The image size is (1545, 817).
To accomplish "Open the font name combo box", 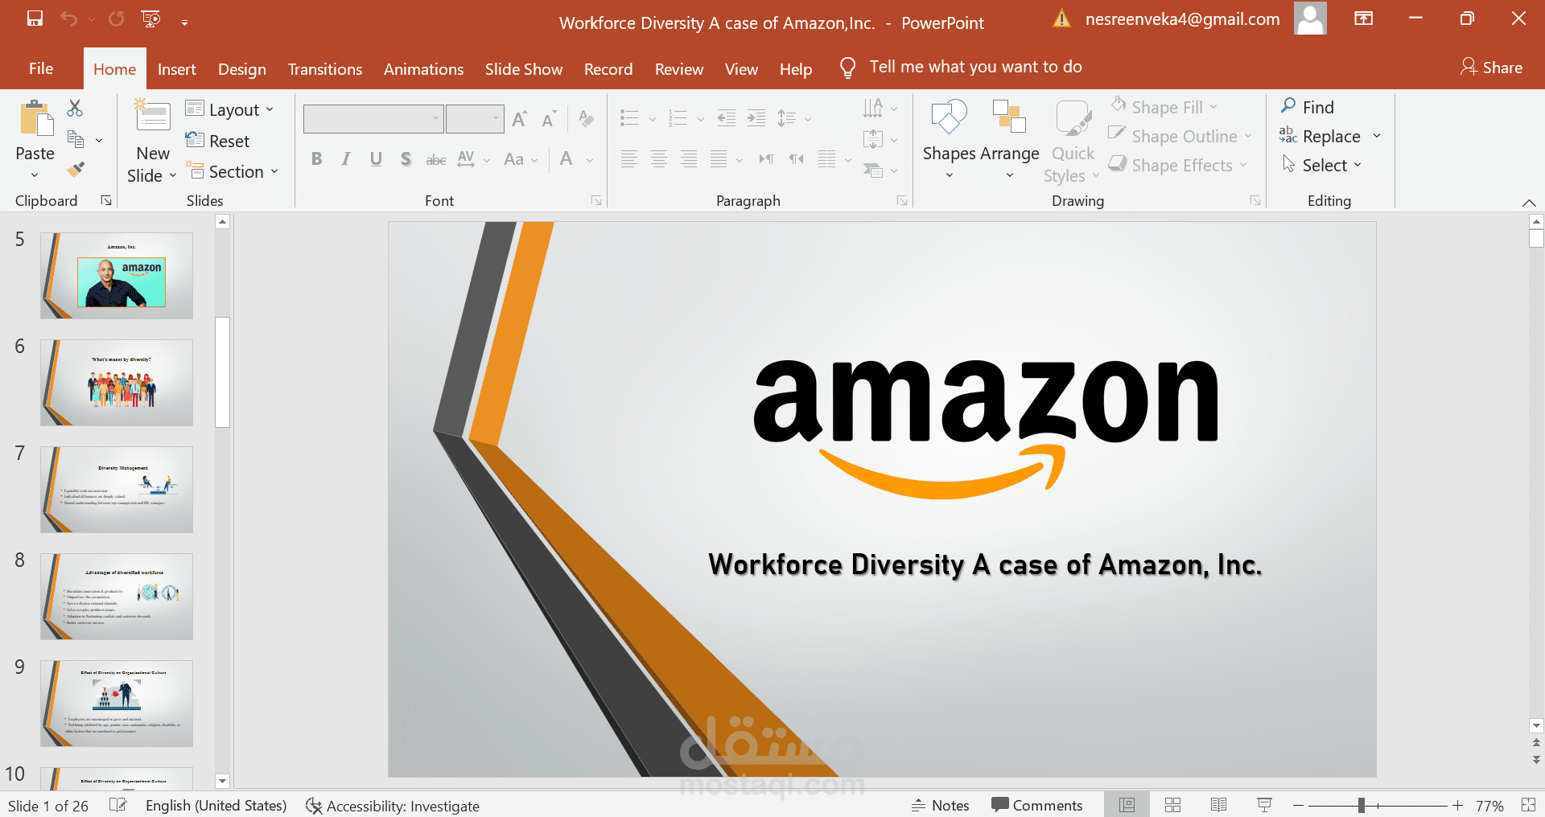I will pyautogui.click(x=373, y=118).
